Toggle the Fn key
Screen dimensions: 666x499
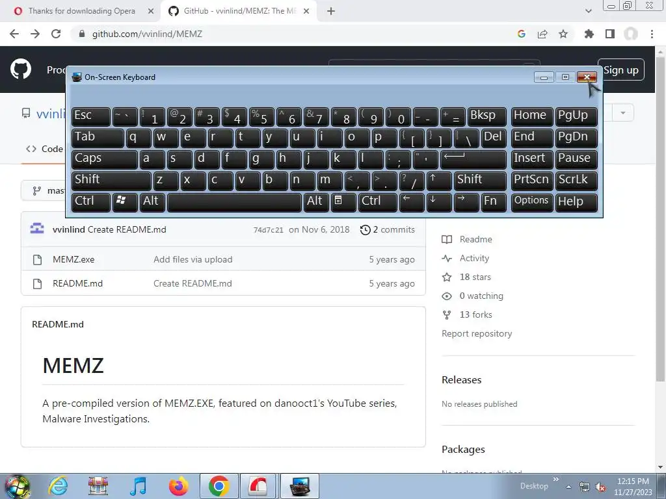pos(494,201)
